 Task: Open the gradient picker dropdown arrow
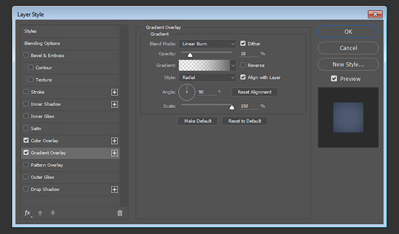click(233, 66)
